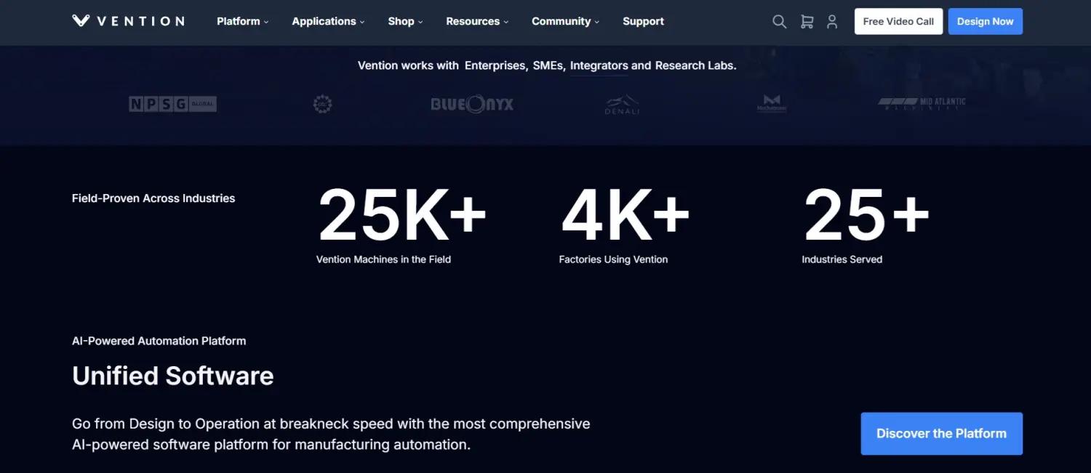Click the Machatronic partner logo

(x=772, y=104)
